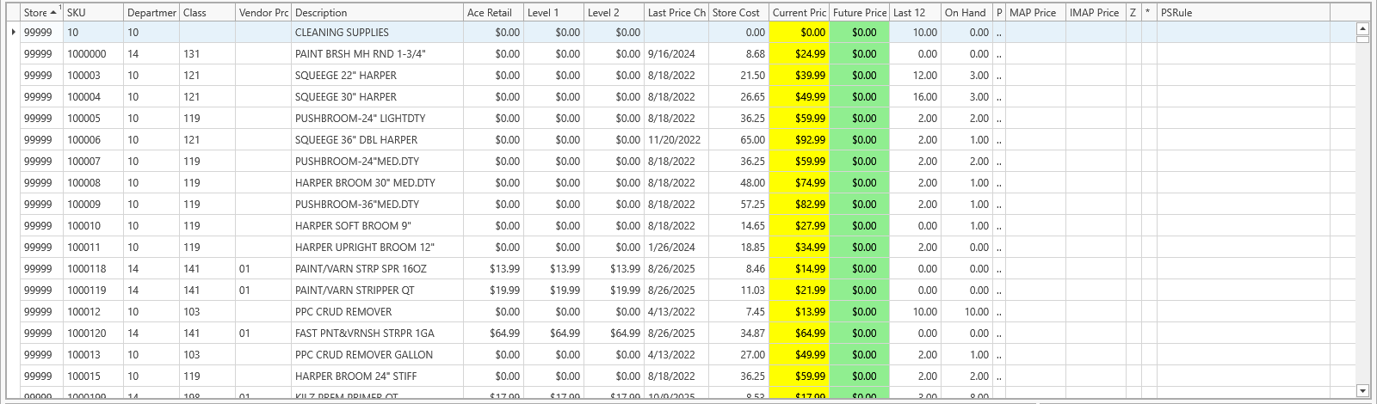Image resolution: width=1377 pixels, height=404 pixels.
Task: Click the Class column header
Action: tap(207, 13)
